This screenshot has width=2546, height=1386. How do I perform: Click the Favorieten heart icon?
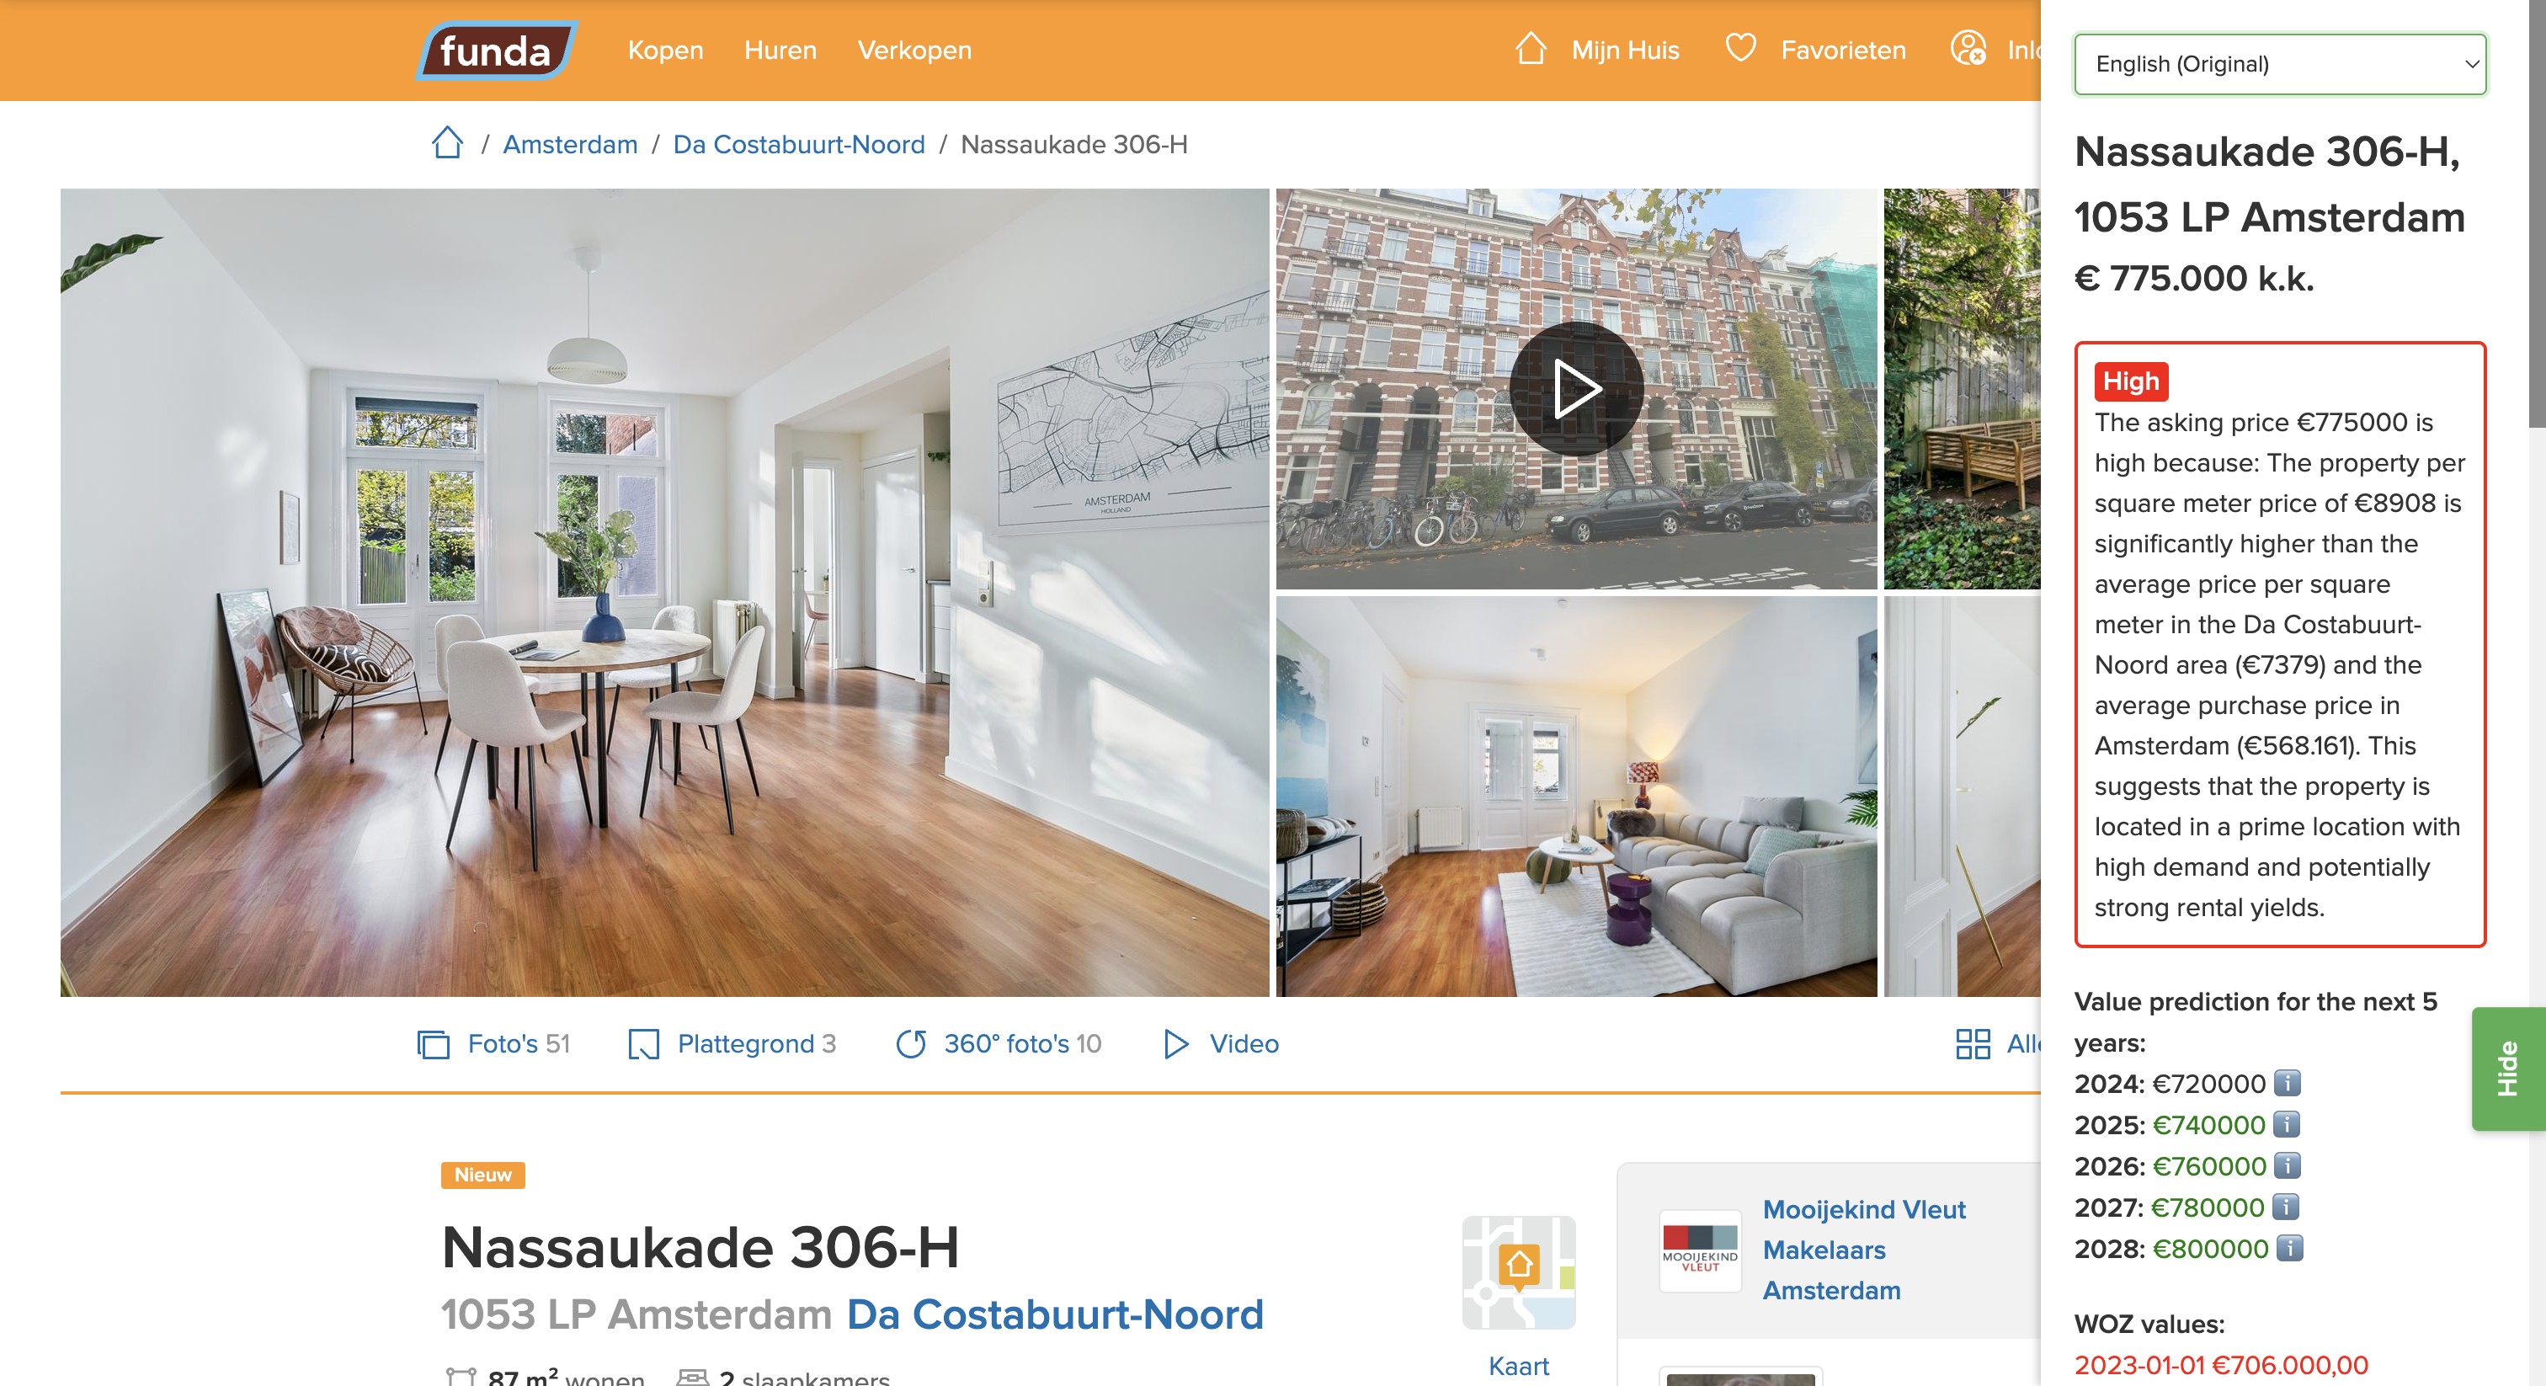pos(1739,49)
